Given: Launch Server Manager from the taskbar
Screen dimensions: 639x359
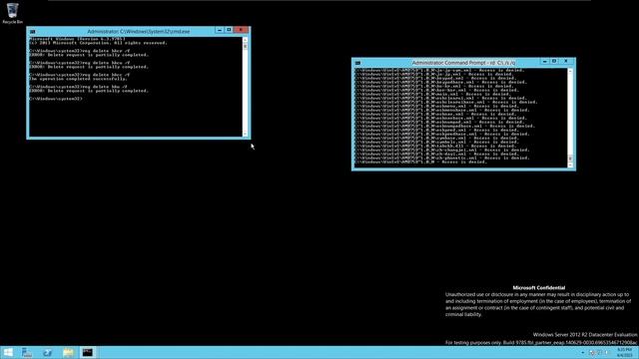Looking at the screenshot, I should tap(27, 352).
